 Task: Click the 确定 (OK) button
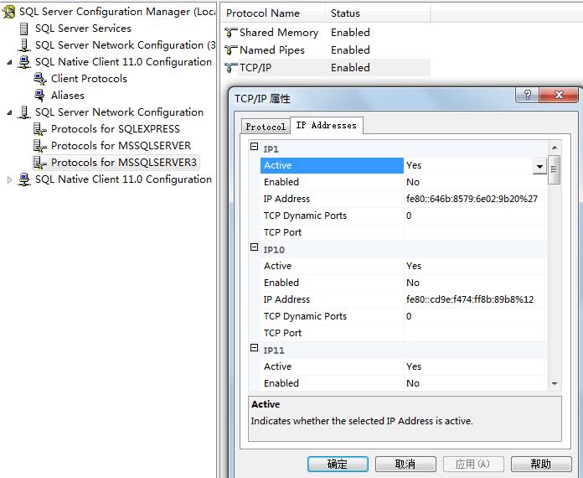click(x=338, y=464)
